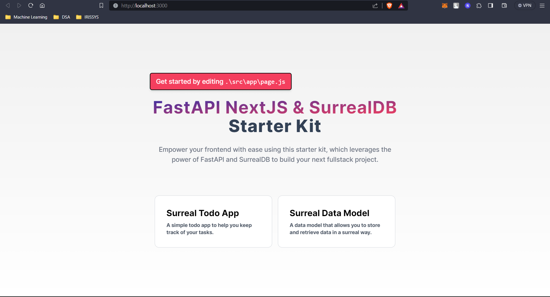Share this page via share icon

click(x=375, y=5)
